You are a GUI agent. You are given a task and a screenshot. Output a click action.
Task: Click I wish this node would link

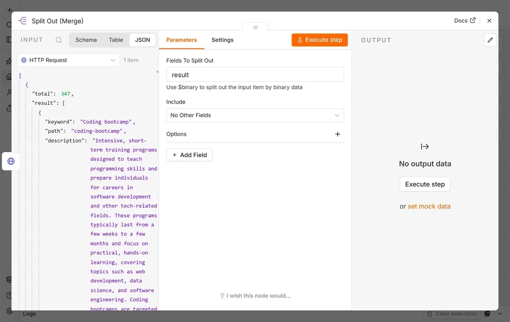tap(255, 296)
